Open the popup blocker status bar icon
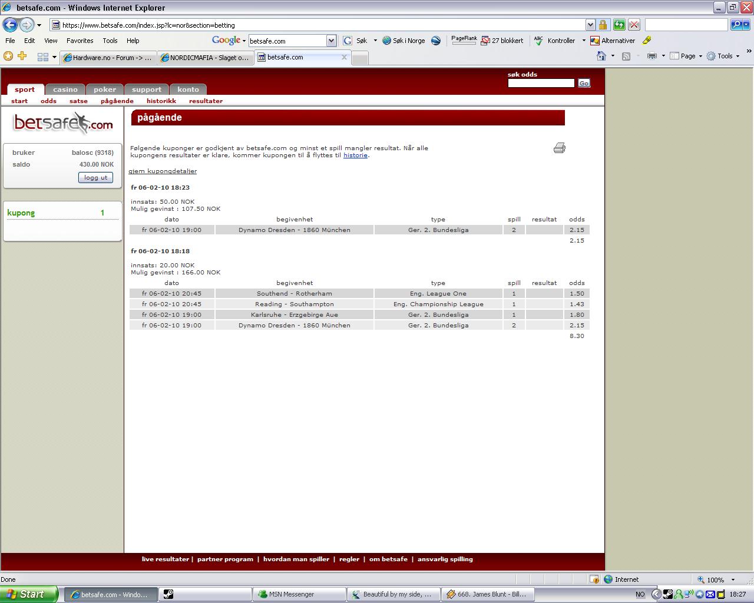The width and height of the screenshot is (754, 603). point(594,579)
